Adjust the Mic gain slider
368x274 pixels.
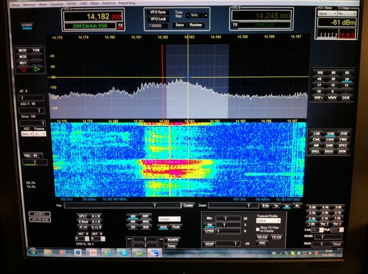[x=226, y=218]
